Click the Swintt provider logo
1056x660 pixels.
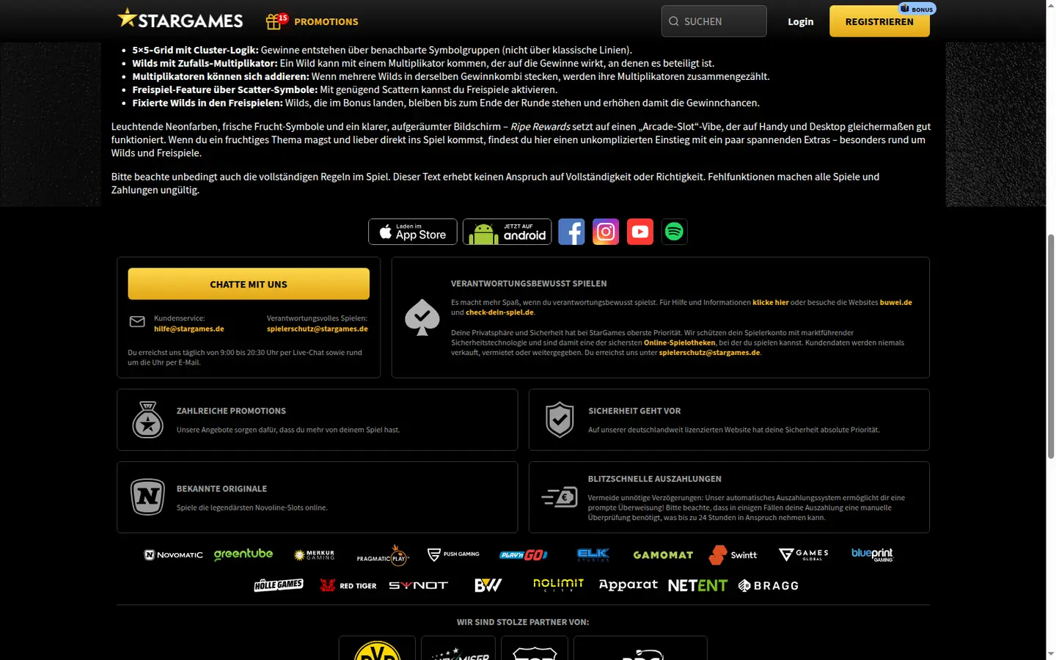pyautogui.click(x=733, y=555)
